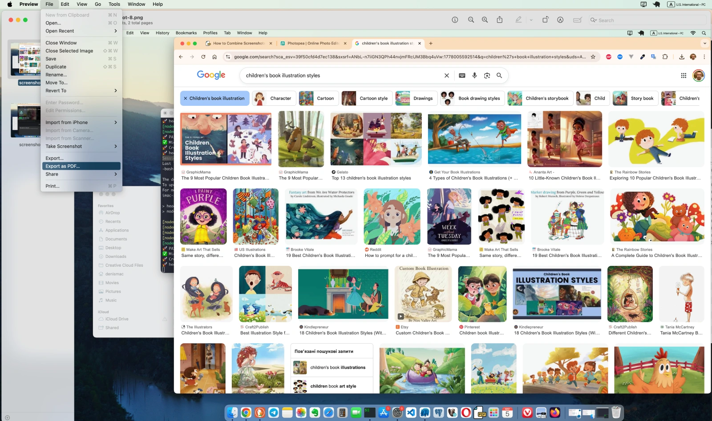Open the U.S. International input source menu
712x421 pixels.
click(686, 4)
